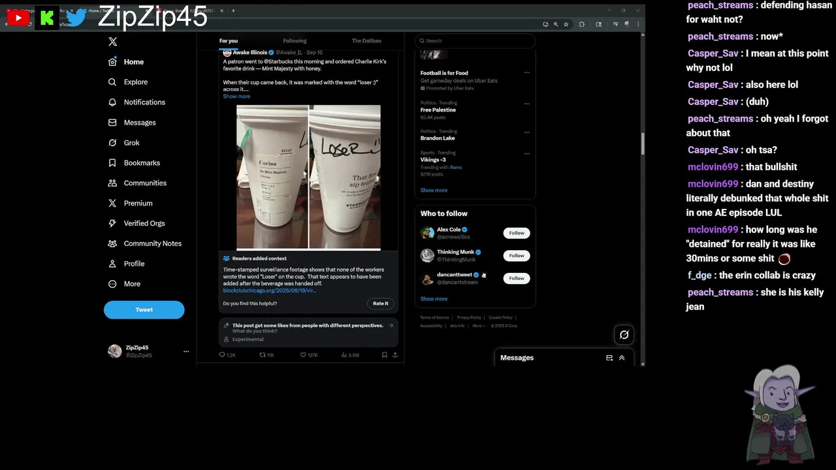Open ZipZip45 account options ellipsis
The height and width of the screenshot is (470, 836).
186,351
